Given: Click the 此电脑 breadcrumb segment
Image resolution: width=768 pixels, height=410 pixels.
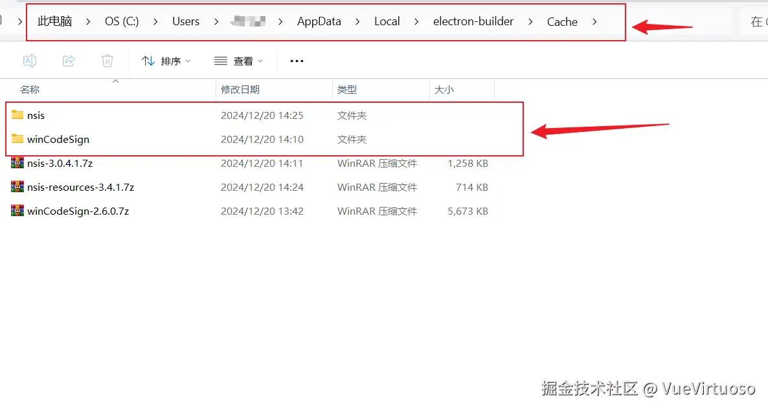Looking at the screenshot, I should 55,21.
